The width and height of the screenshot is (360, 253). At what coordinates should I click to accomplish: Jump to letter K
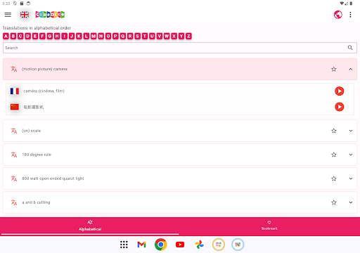click(x=79, y=36)
